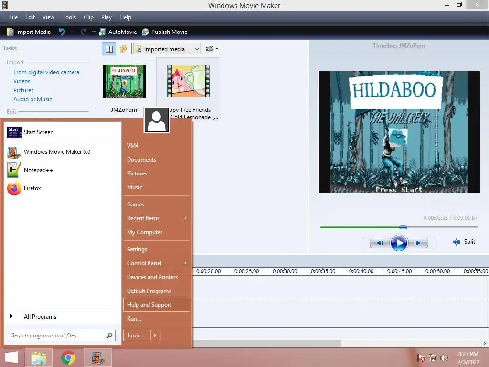Open File Explorer from the taskbar

(x=39, y=357)
